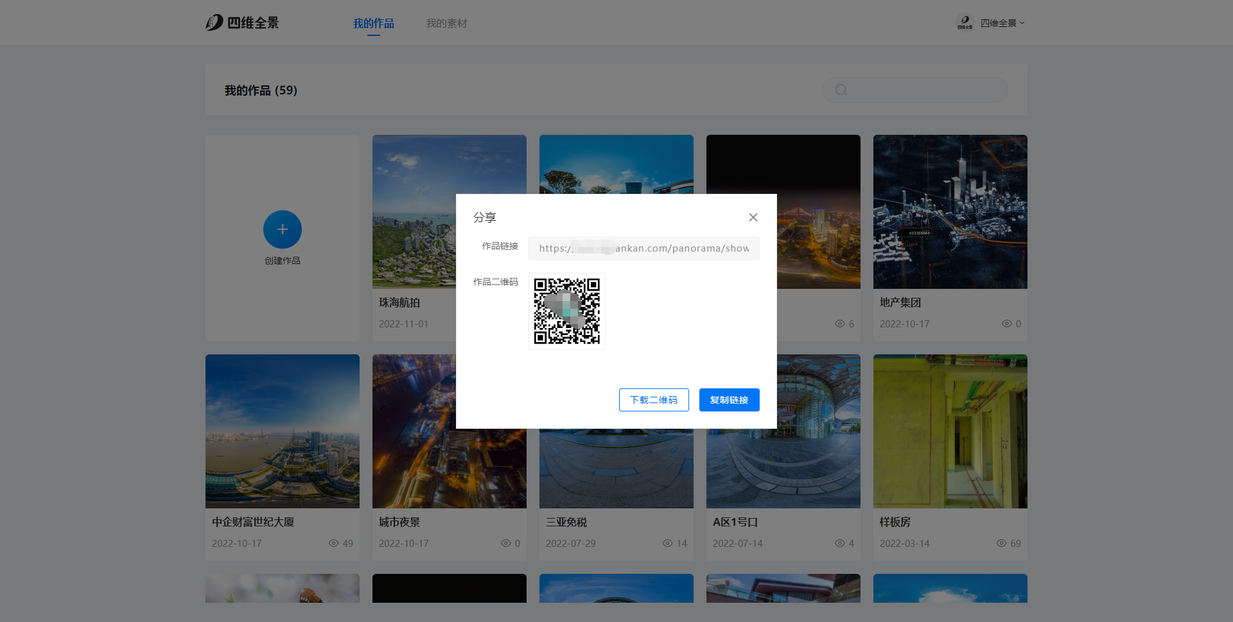Click the search magnifier icon

click(x=841, y=91)
